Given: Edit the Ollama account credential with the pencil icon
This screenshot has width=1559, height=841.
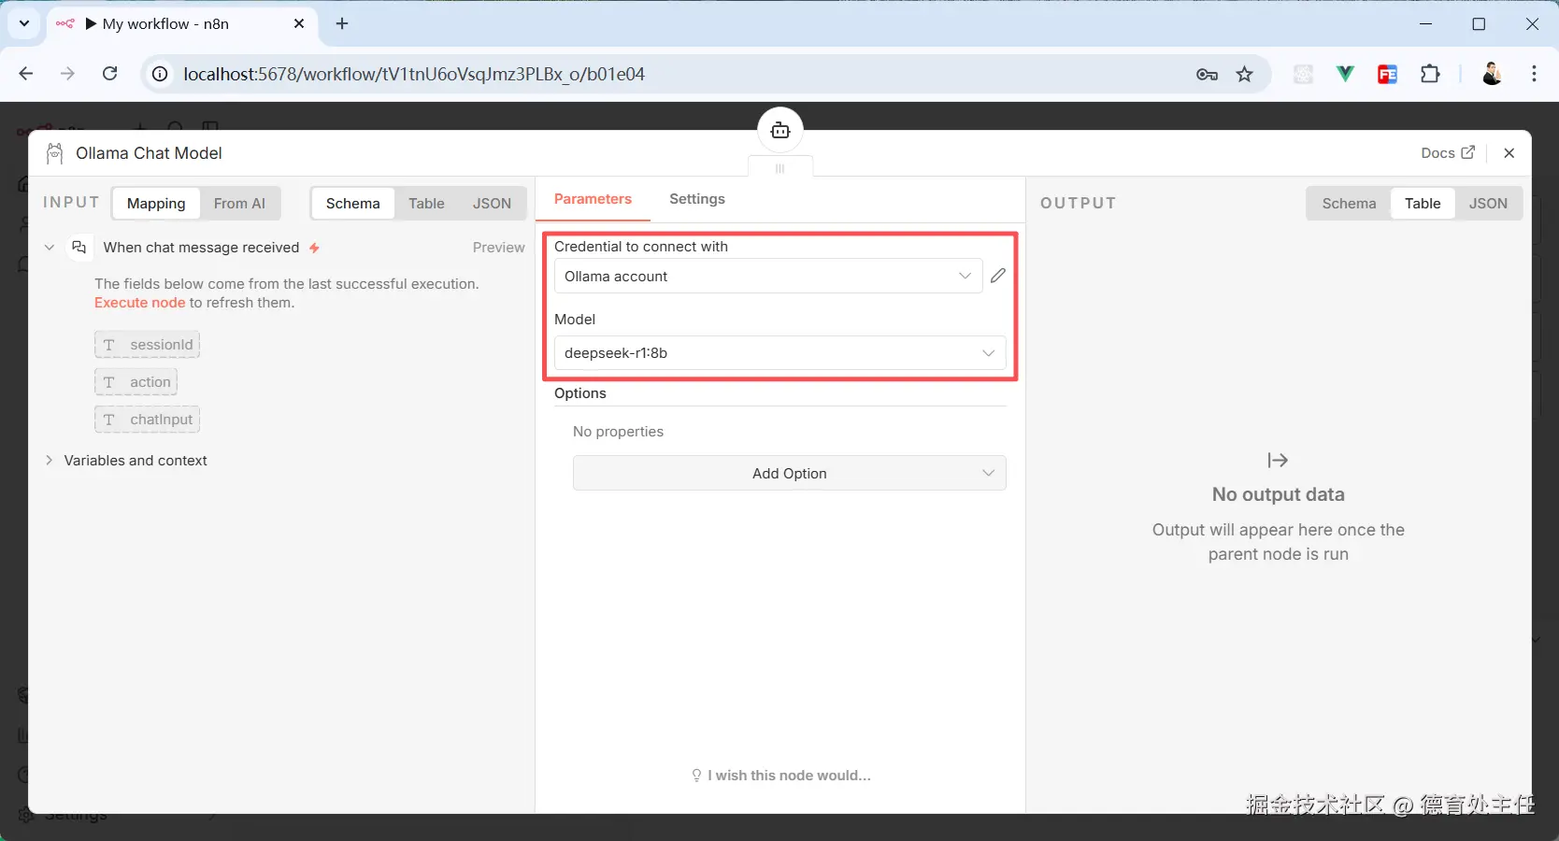Looking at the screenshot, I should coord(998,276).
